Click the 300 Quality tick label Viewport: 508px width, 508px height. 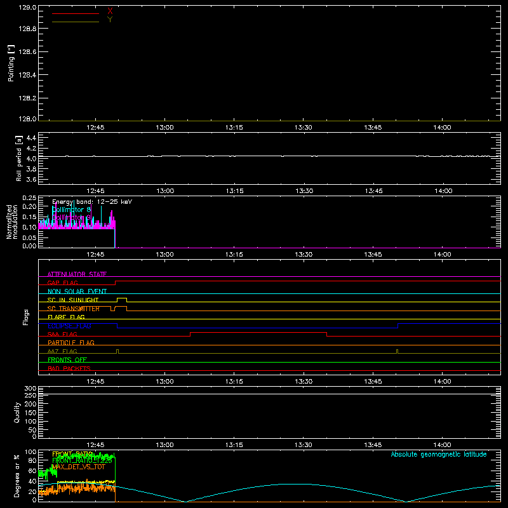[30, 389]
